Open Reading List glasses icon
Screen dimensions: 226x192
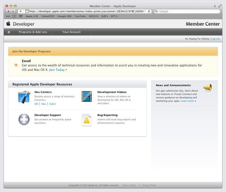pyautogui.click(x=8, y=16)
